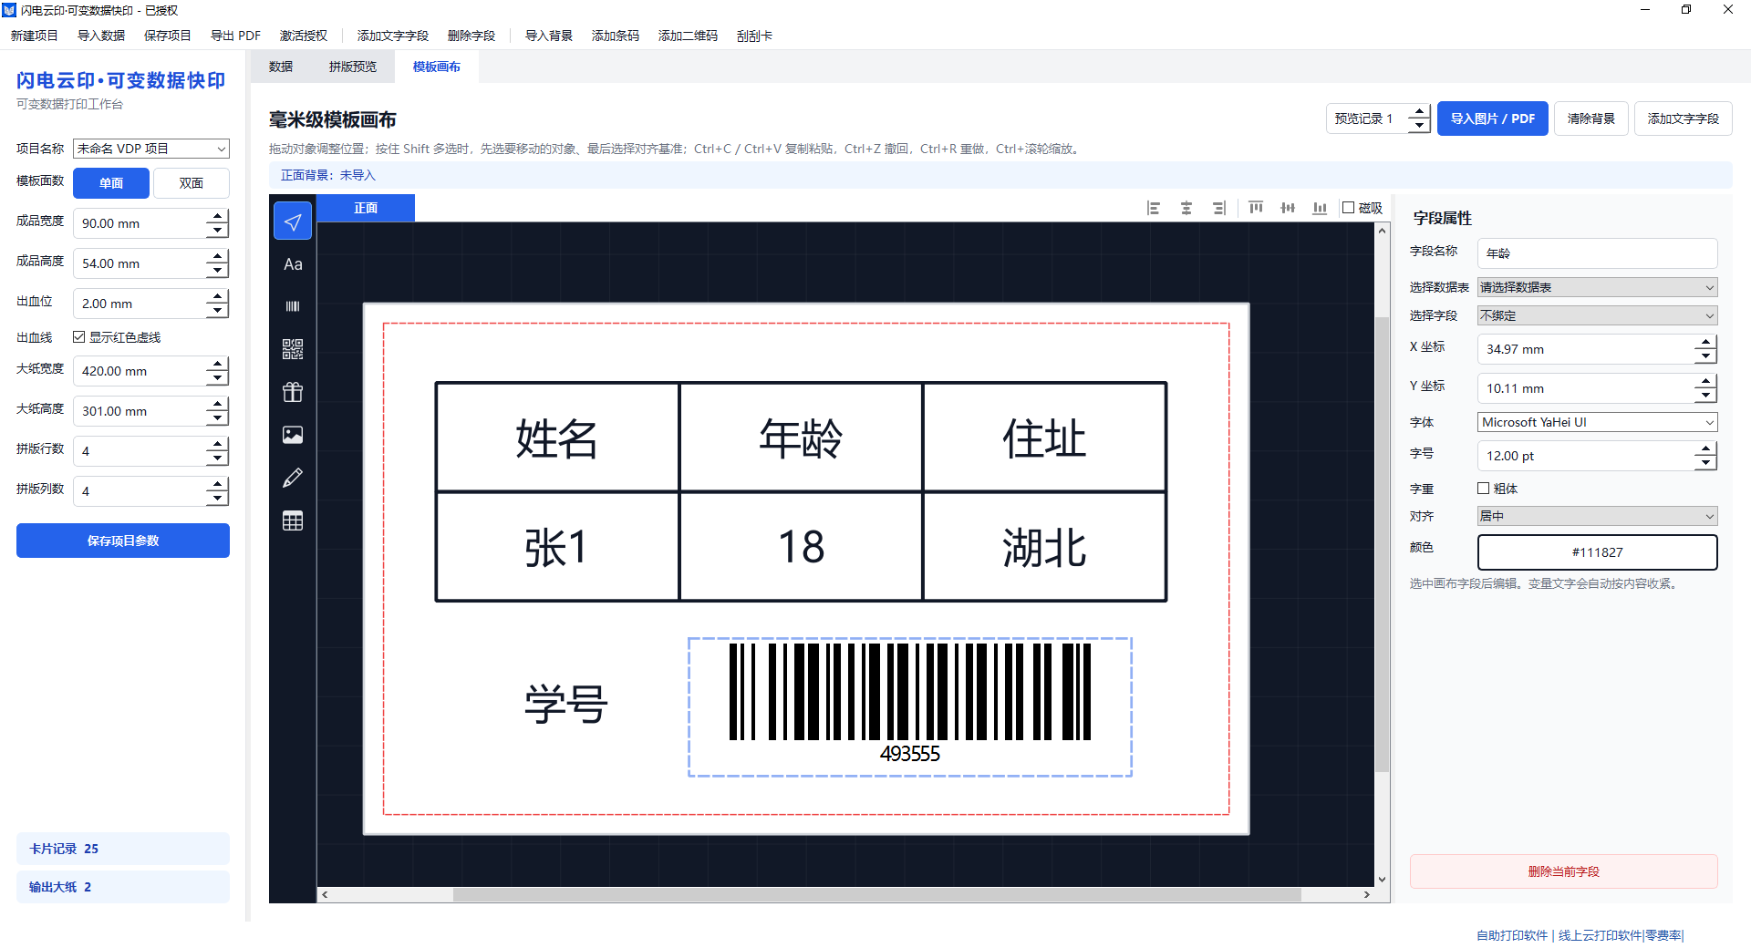The width and height of the screenshot is (1751, 948).
Task: Select the pointer arrow tool
Action: pyautogui.click(x=293, y=222)
